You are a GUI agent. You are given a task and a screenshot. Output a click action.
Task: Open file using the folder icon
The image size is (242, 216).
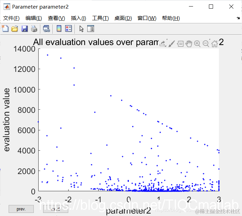[x=15, y=29]
